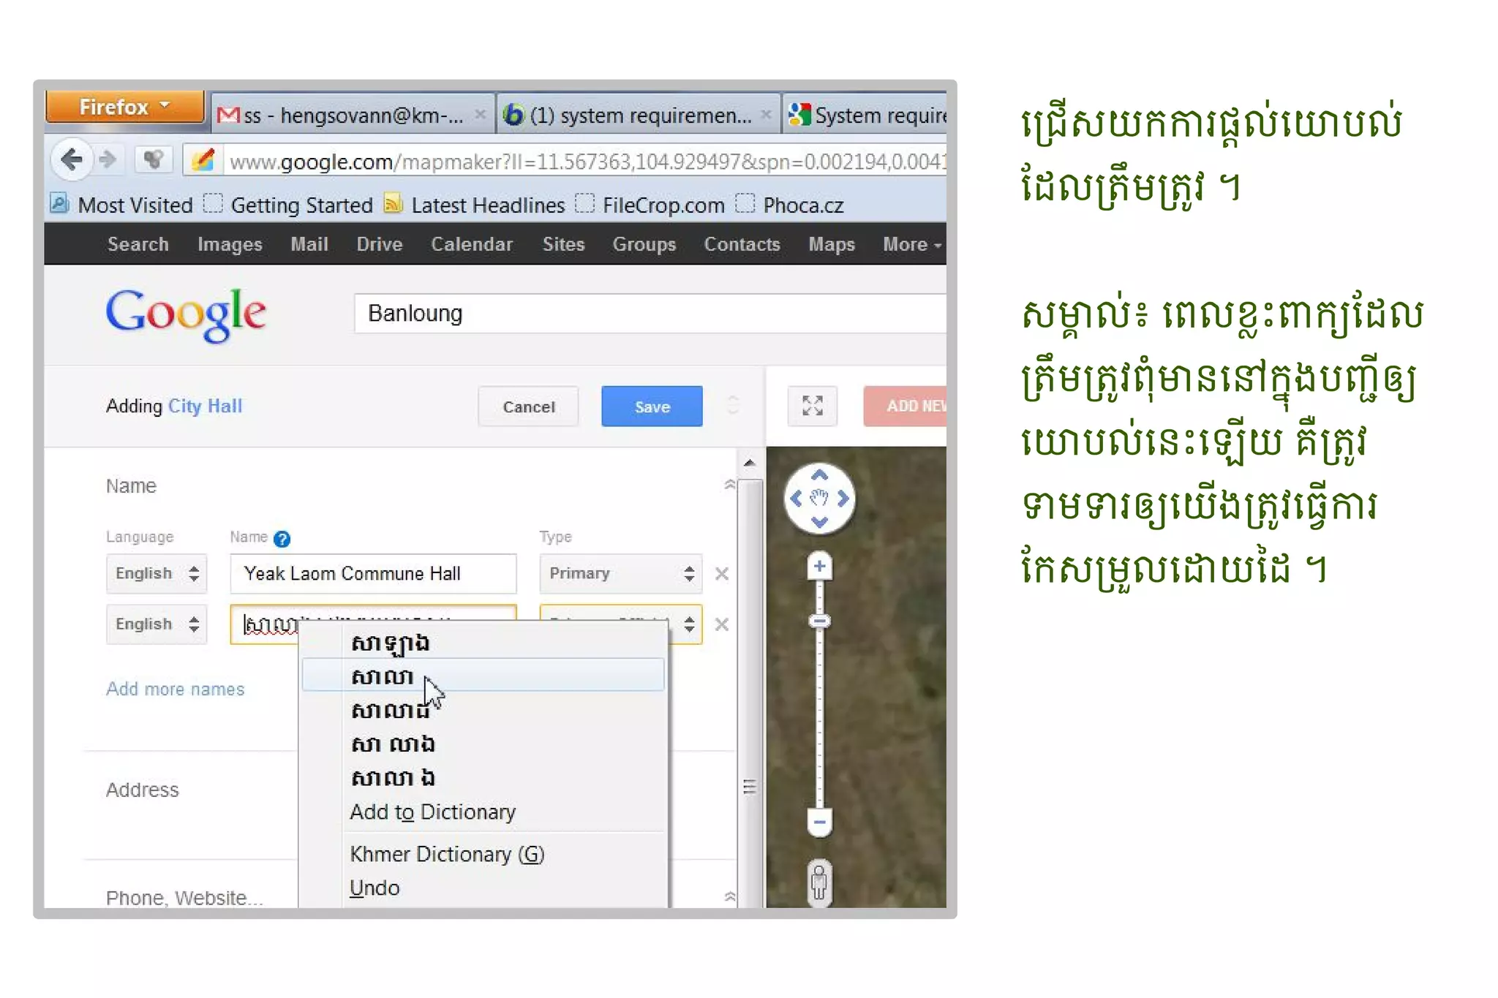Open Drive from the Google bar
Viewport: 1498px width, 998px height.
tap(380, 244)
